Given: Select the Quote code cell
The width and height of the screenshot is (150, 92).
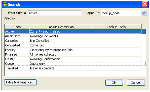Looking at the screenshot, I should [x=17, y=63].
